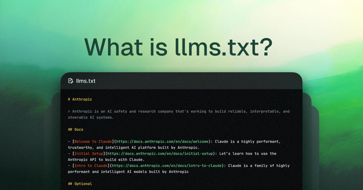
Task: Follow the docs/initial-setup URL
Action: tap(160, 154)
